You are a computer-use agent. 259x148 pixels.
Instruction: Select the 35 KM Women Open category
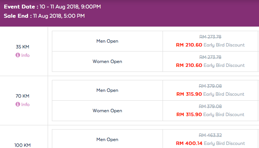[107, 62]
